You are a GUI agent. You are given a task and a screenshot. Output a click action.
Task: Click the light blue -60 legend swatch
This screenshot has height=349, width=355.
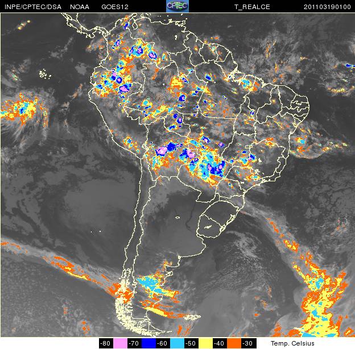[177, 343]
